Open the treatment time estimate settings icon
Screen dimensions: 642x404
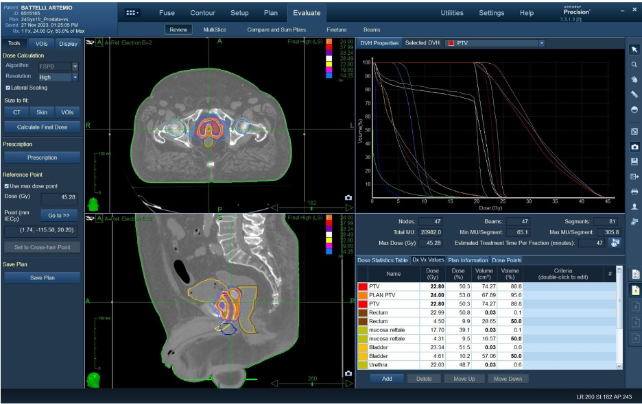(x=615, y=243)
